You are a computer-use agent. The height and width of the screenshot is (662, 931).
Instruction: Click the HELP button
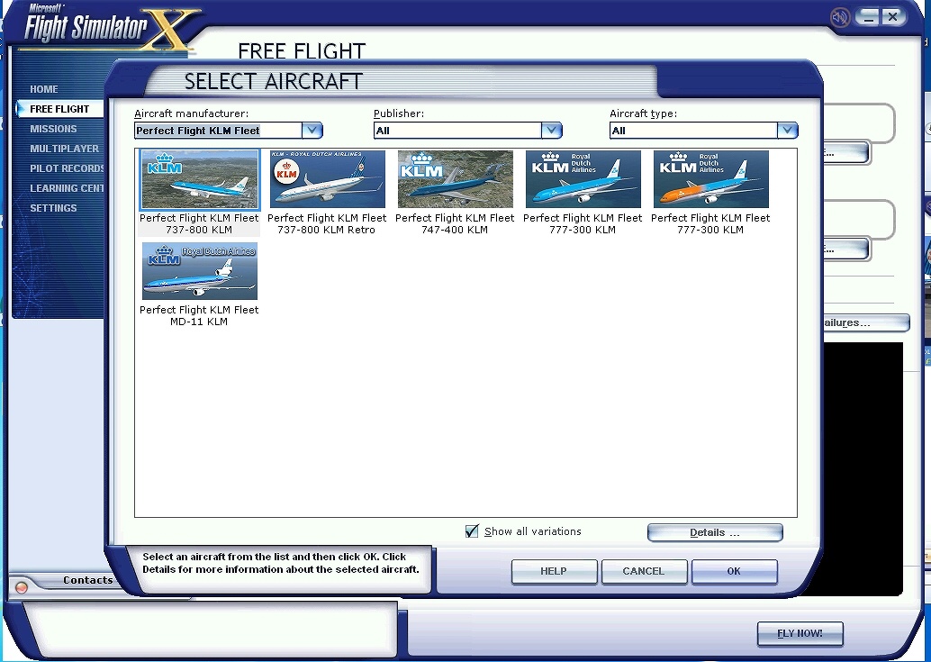(554, 571)
